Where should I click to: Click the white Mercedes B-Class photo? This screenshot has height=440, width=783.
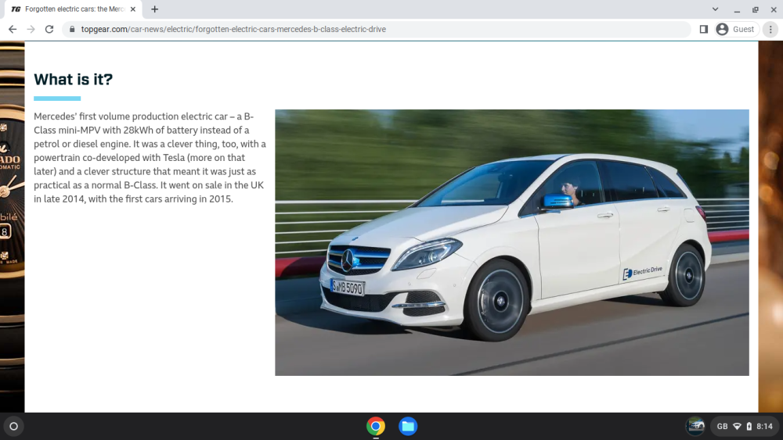point(512,243)
